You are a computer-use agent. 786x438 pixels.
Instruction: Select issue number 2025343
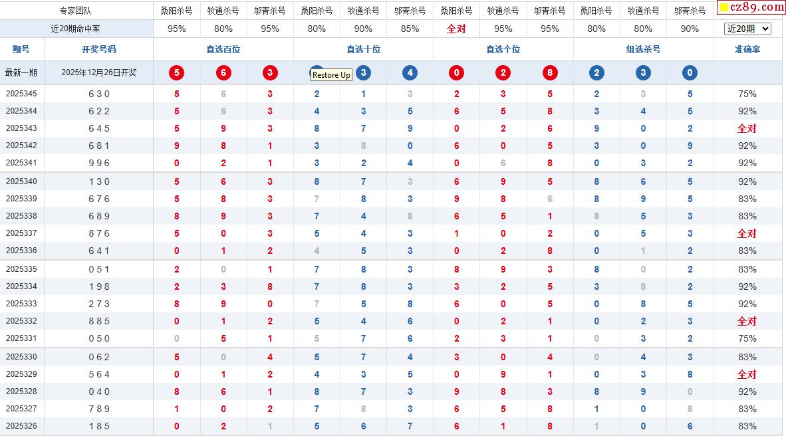(x=21, y=128)
